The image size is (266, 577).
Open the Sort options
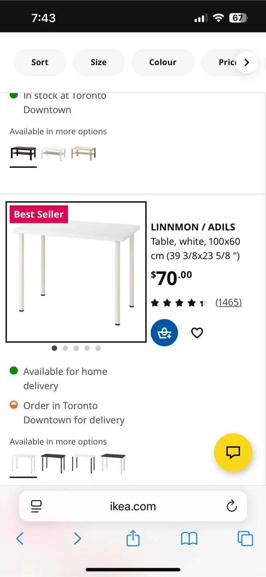point(40,62)
